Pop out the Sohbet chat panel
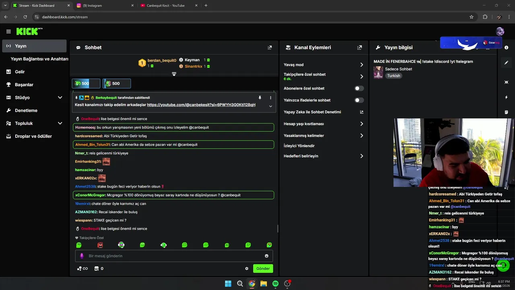The height and width of the screenshot is (290, 515). pyautogui.click(x=270, y=48)
